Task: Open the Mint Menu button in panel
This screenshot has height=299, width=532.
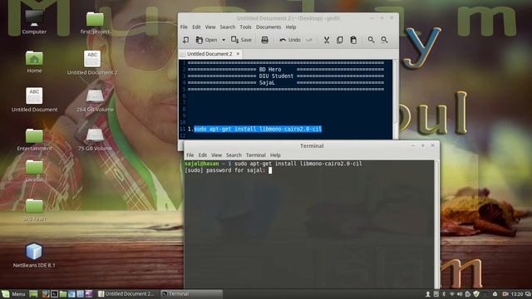Action: (x=13, y=294)
